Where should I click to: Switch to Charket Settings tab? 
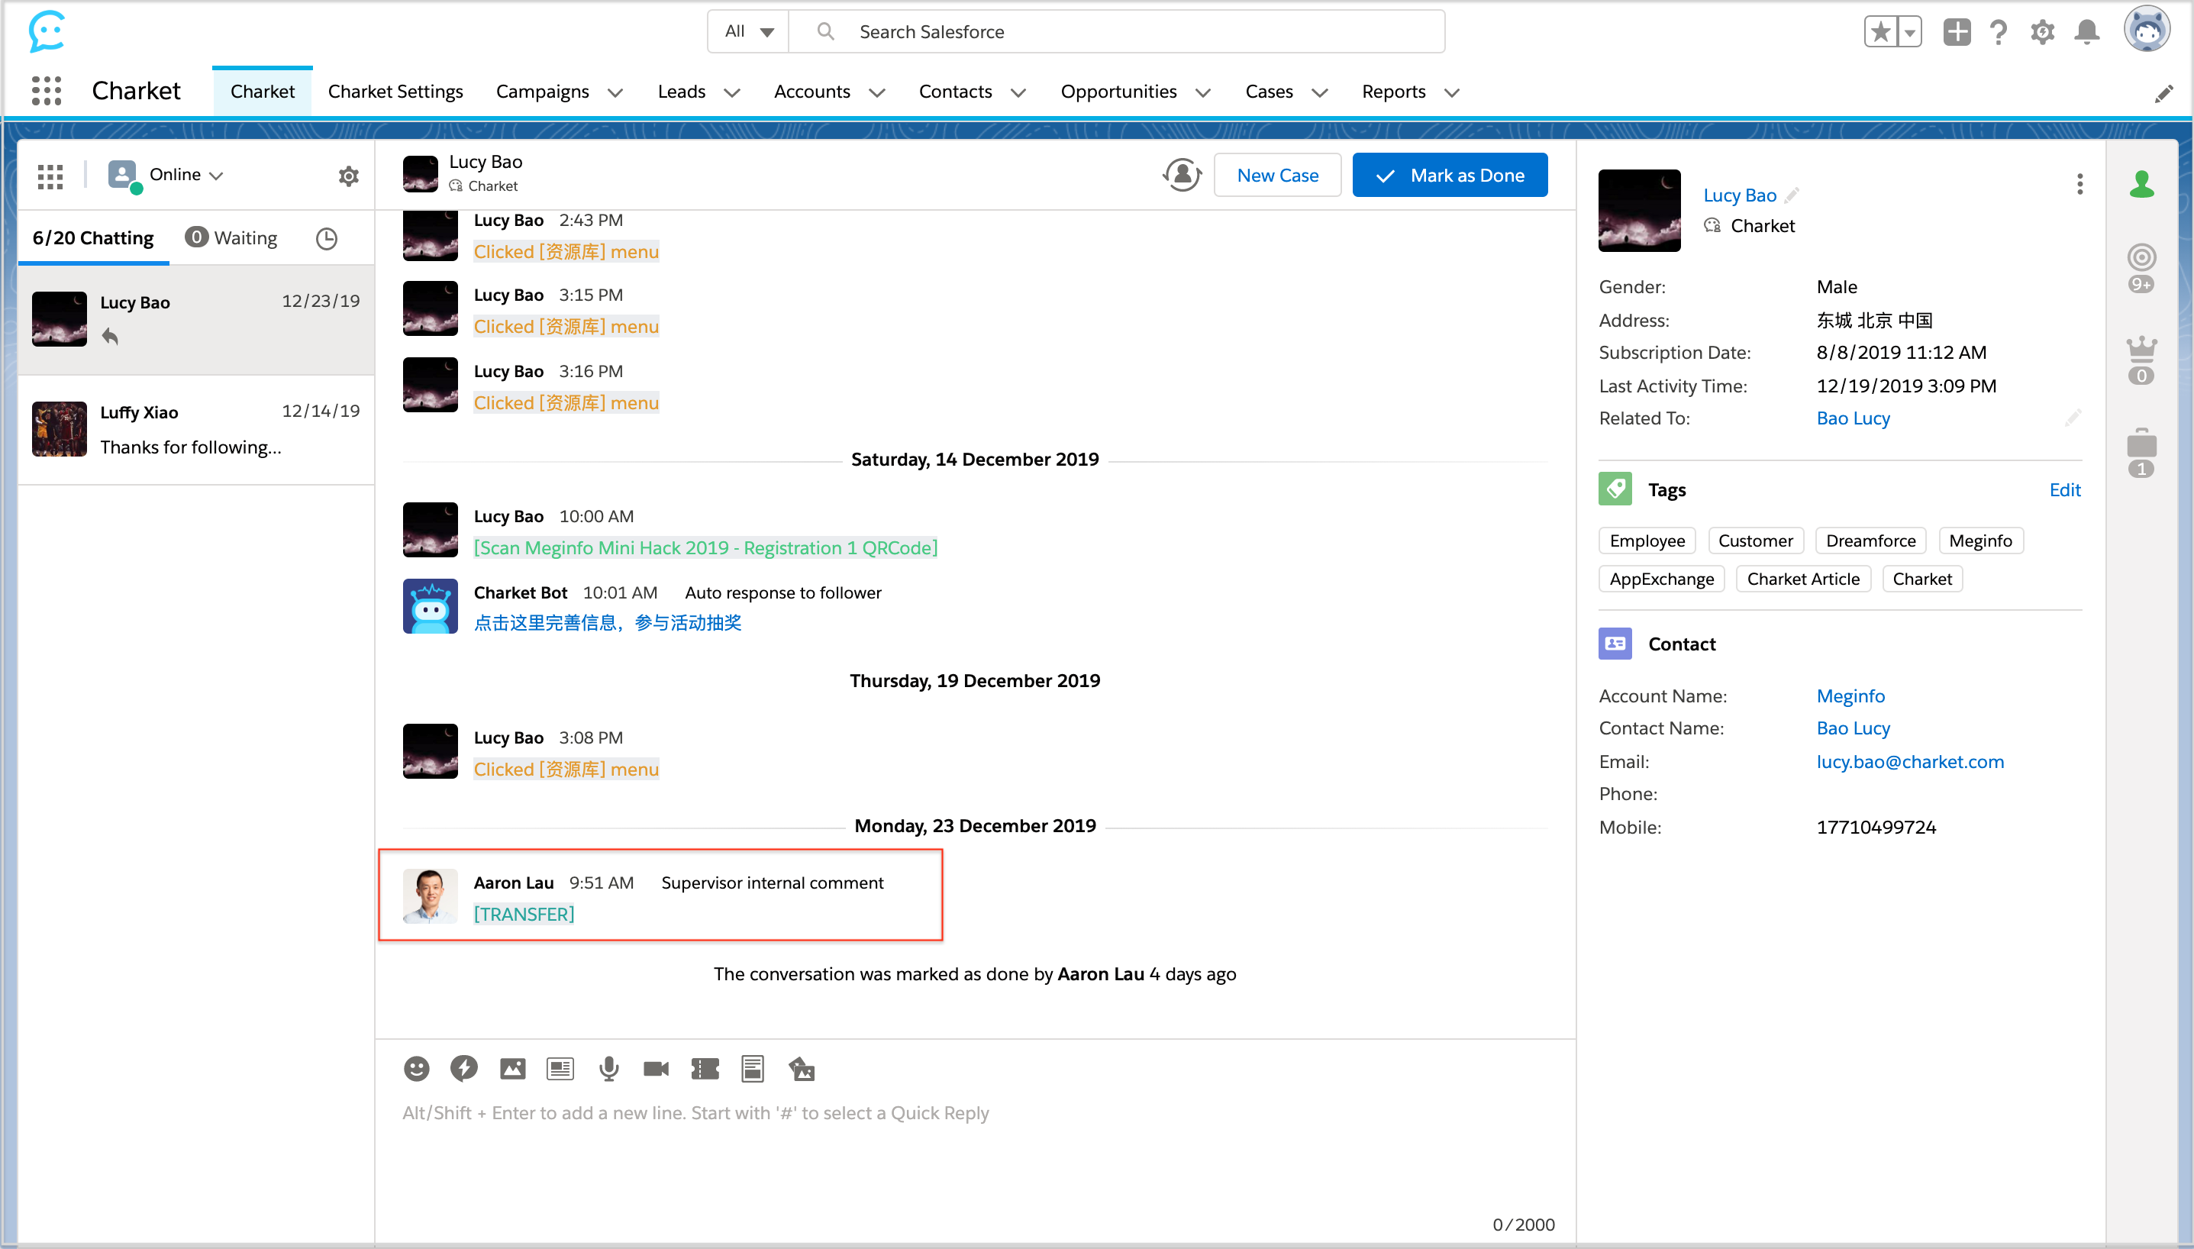tap(395, 92)
